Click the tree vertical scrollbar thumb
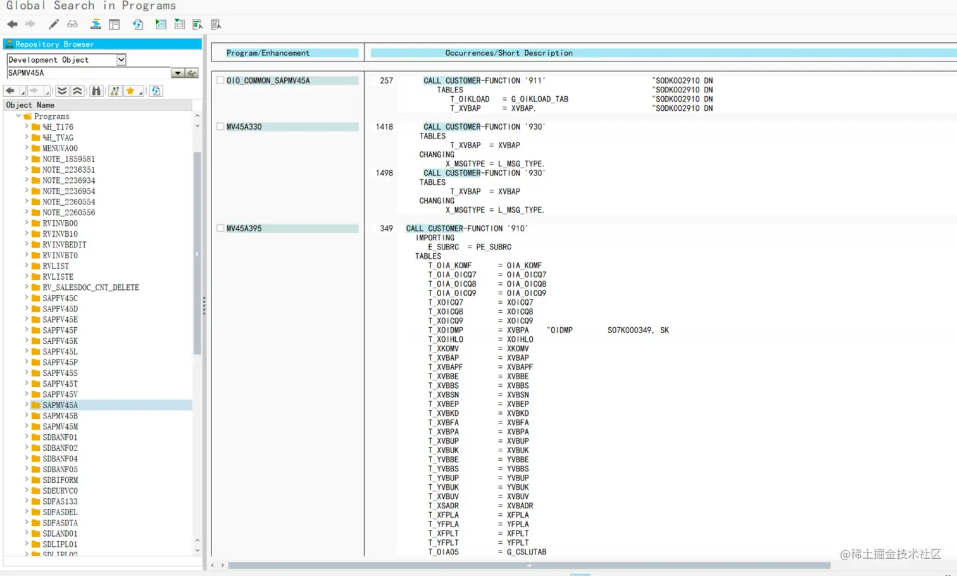 tap(197, 253)
